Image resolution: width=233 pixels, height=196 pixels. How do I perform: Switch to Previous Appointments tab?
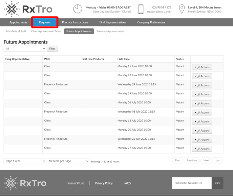point(110,31)
